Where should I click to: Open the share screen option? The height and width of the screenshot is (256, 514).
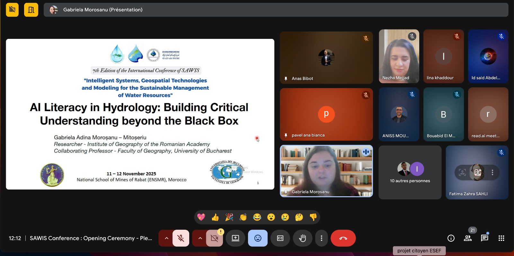pyautogui.click(x=235, y=238)
